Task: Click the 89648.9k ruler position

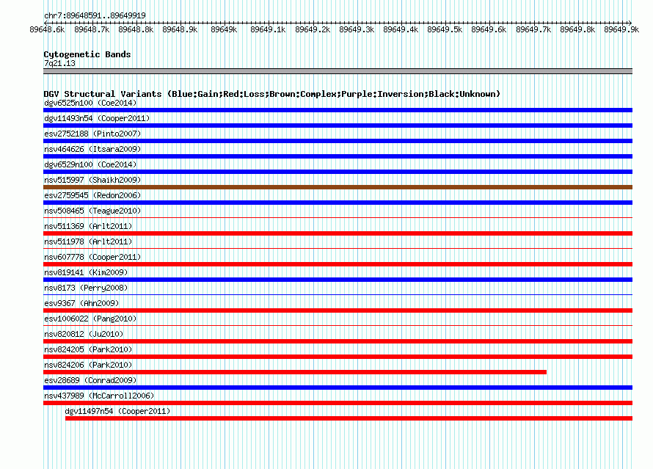Action: coord(180,29)
